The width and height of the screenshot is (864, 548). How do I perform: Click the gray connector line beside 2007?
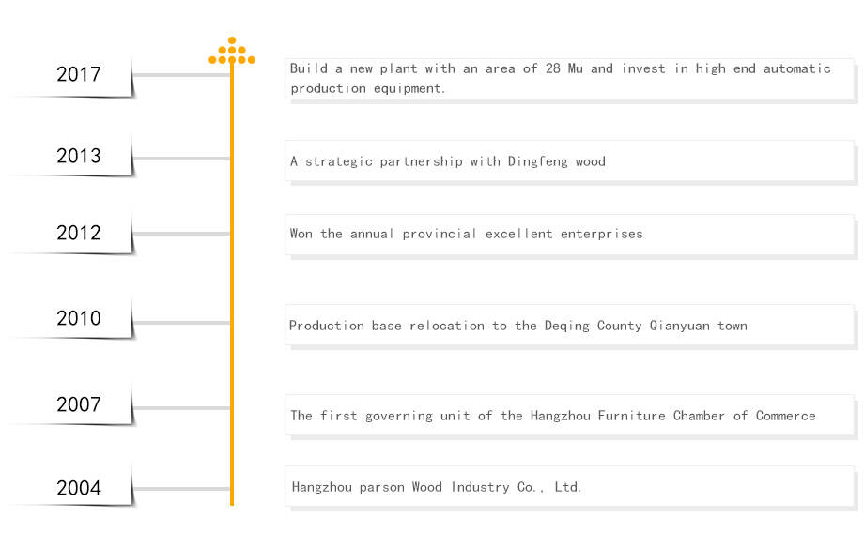182,407
